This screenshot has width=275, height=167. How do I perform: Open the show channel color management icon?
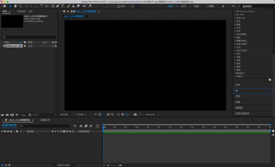tap(119, 115)
